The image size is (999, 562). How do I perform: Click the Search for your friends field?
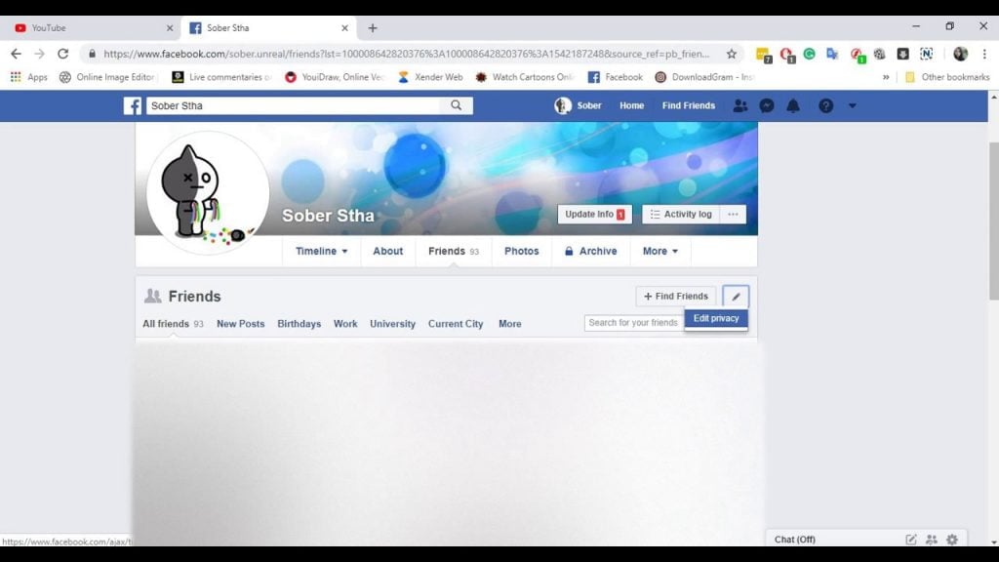pyautogui.click(x=634, y=322)
